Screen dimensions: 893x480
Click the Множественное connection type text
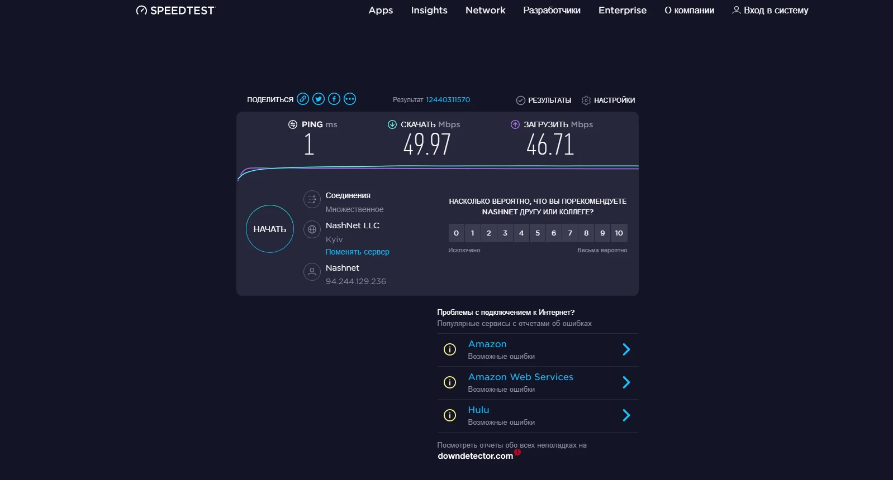[x=355, y=209]
